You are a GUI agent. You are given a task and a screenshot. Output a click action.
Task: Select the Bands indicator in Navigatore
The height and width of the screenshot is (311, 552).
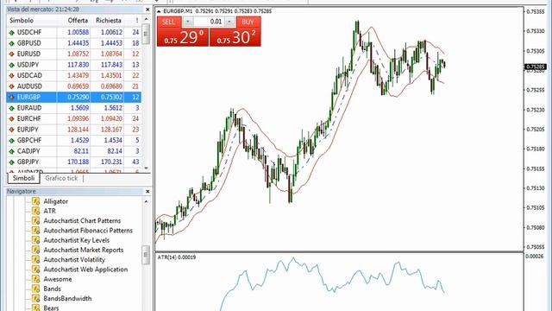pyautogui.click(x=52, y=289)
